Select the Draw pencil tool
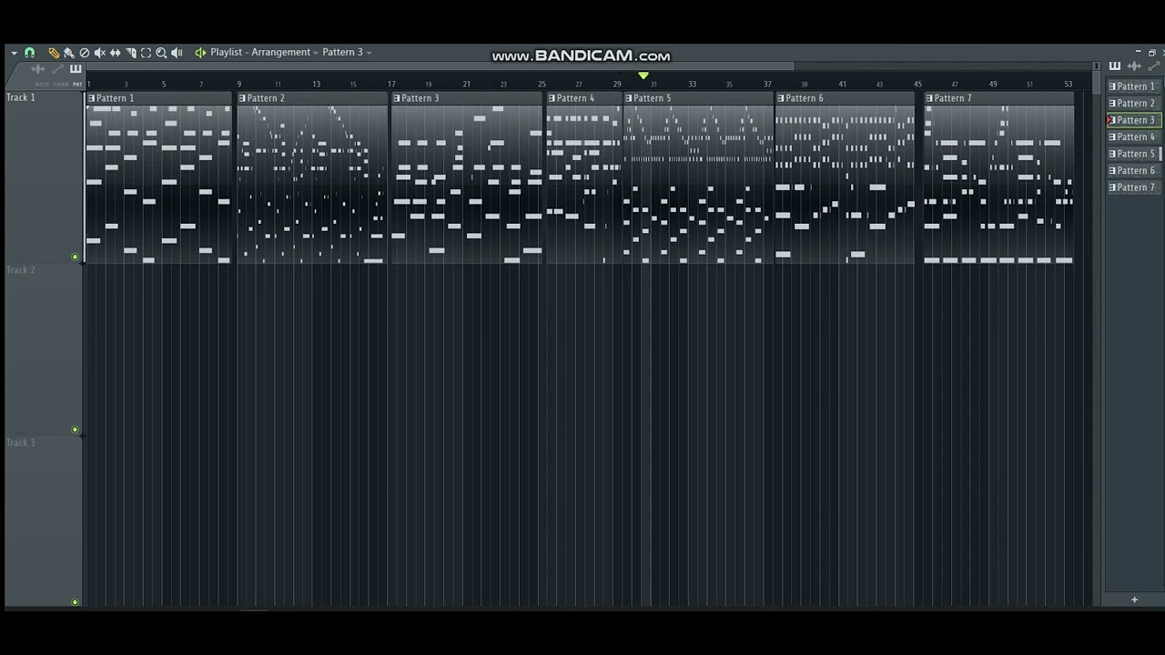Screen dimensions: 1165x655 click(54, 53)
